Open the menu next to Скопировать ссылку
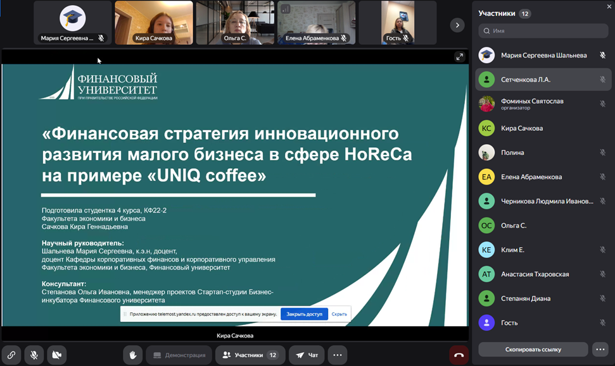The height and width of the screenshot is (366, 615). [x=600, y=349]
